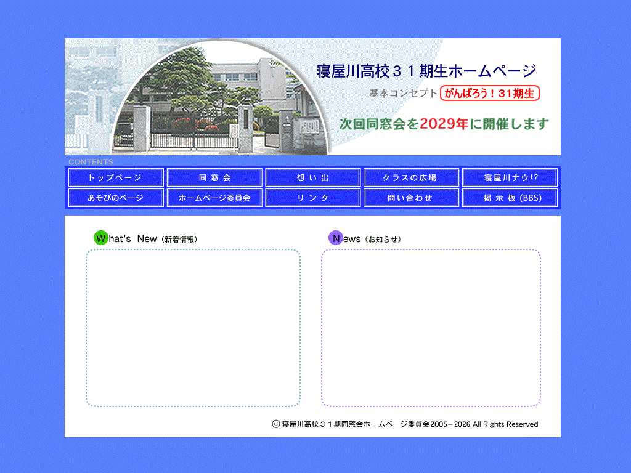Click the 寝屋川ナウ!? button
The width and height of the screenshot is (631, 473).
point(510,177)
